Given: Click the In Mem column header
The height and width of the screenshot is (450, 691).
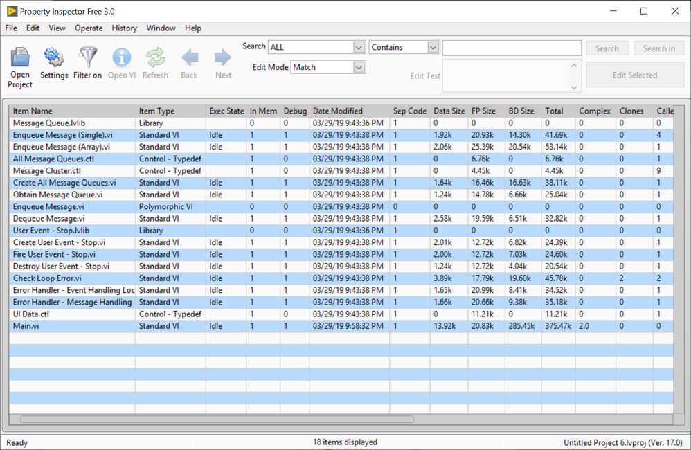Looking at the screenshot, I should tap(263, 111).
